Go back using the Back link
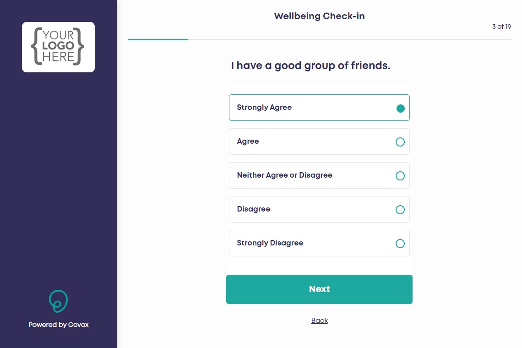Screen dimensions: 522x348 319,321
